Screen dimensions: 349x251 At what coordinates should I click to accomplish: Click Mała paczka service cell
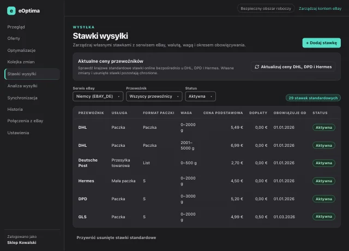point(123,181)
